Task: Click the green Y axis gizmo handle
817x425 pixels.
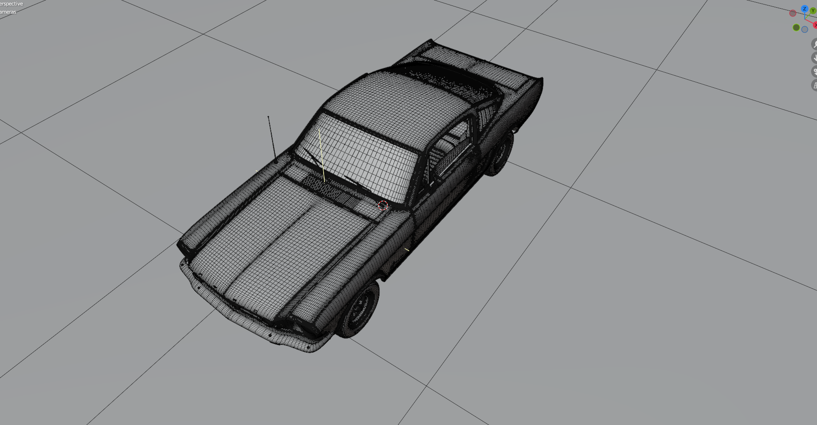Action: 813,11
